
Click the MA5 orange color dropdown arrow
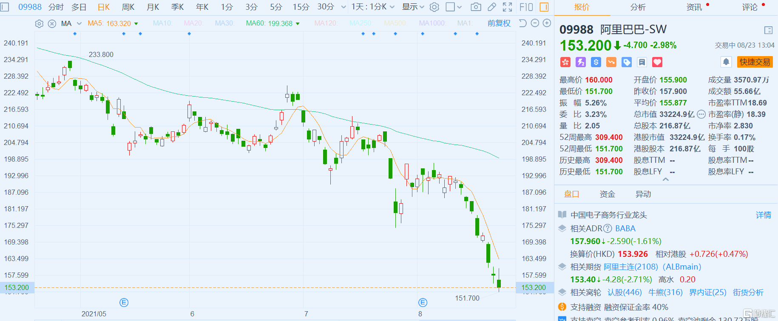pyautogui.click(x=136, y=24)
